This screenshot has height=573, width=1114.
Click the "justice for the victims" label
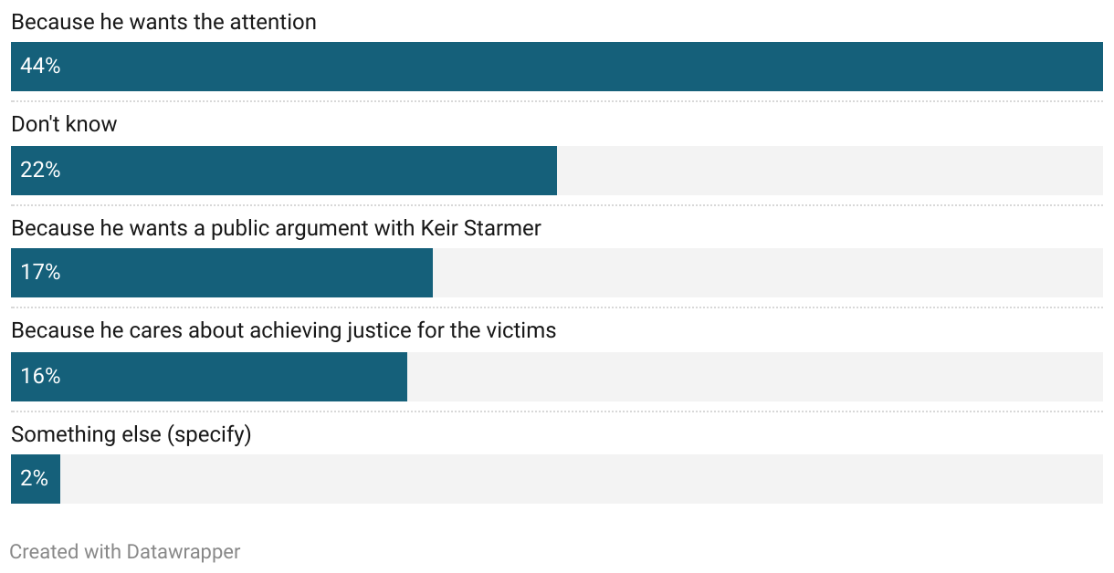(x=283, y=330)
